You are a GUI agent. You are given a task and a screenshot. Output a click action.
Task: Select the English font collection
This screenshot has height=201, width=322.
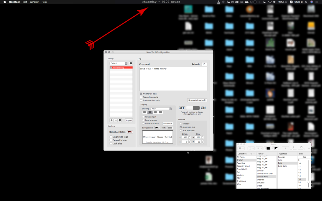(x=241, y=160)
